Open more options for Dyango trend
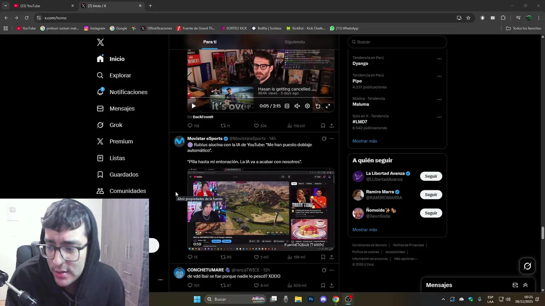This screenshot has width=545, height=306. click(x=439, y=59)
